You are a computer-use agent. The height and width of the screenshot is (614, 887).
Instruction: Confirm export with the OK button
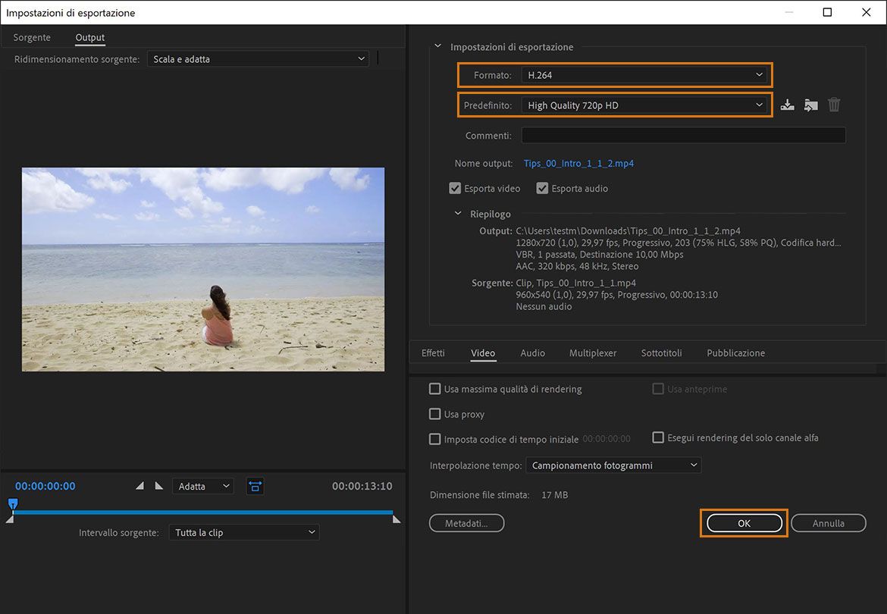[x=744, y=522]
